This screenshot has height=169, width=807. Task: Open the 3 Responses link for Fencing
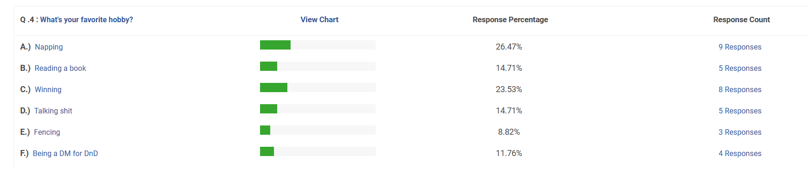click(x=740, y=132)
